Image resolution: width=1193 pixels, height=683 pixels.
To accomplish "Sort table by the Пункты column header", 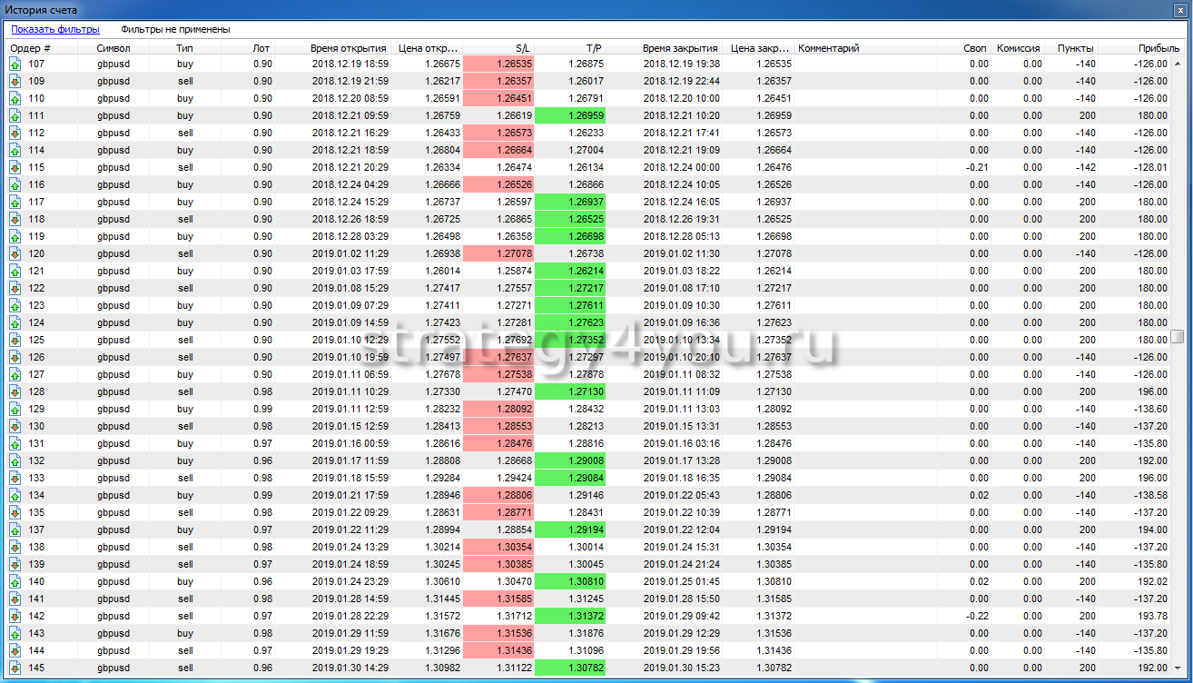I will 1075,48.
